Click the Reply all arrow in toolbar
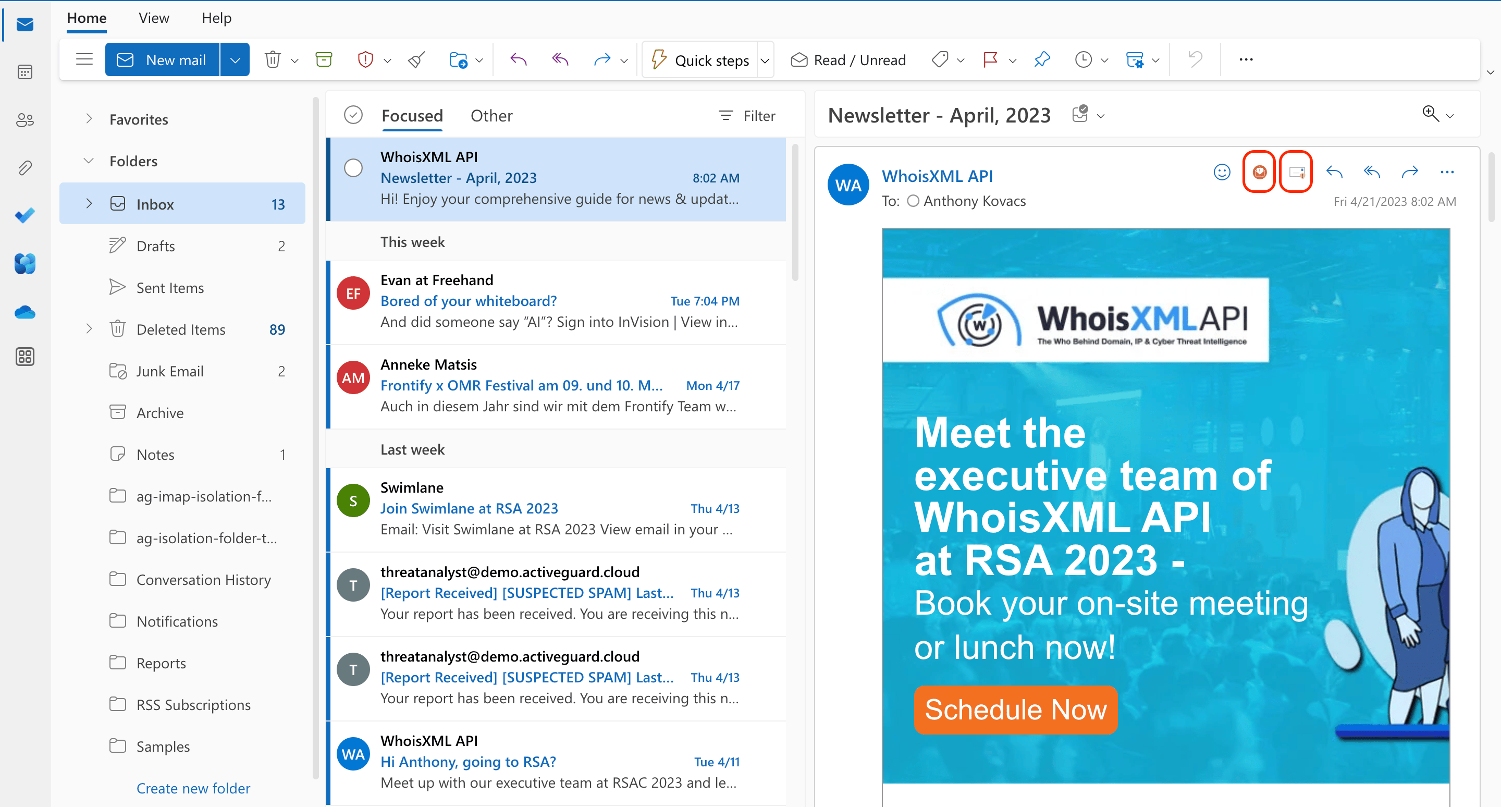The image size is (1501, 807). point(560,59)
